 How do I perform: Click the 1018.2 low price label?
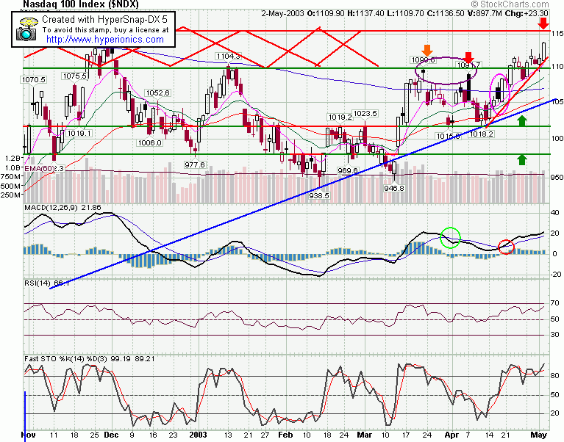[x=481, y=134]
